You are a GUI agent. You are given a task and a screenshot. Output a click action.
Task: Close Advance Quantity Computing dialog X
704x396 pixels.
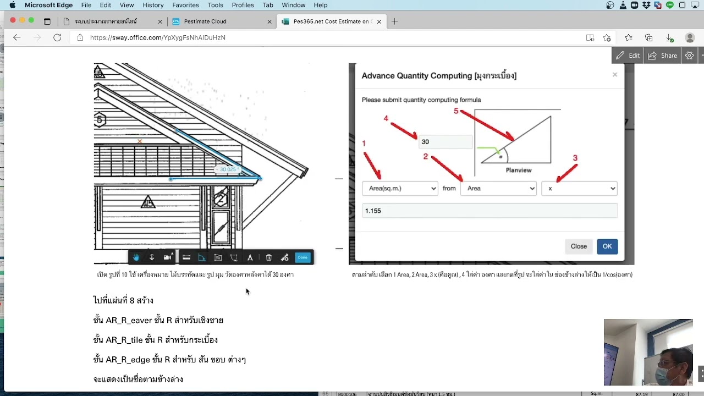pos(615,74)
